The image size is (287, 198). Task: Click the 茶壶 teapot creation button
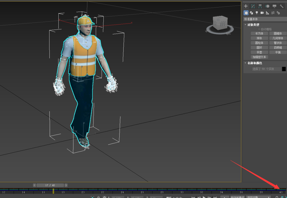[x=259, y=52]
